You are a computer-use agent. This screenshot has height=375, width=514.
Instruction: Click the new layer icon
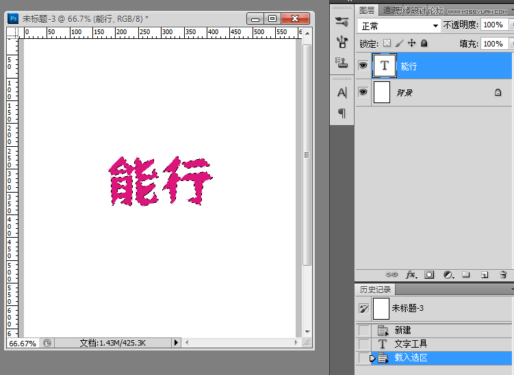click(485, 275)
